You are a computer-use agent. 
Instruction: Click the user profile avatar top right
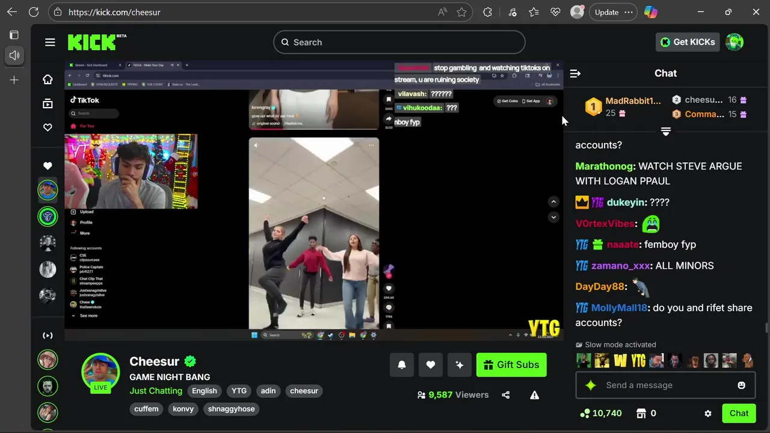click(x=735, y=42)
